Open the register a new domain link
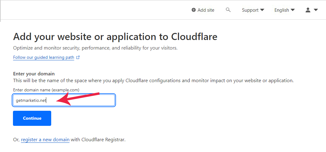The width and height of the screenshot is (326, 152). point(45,139)
